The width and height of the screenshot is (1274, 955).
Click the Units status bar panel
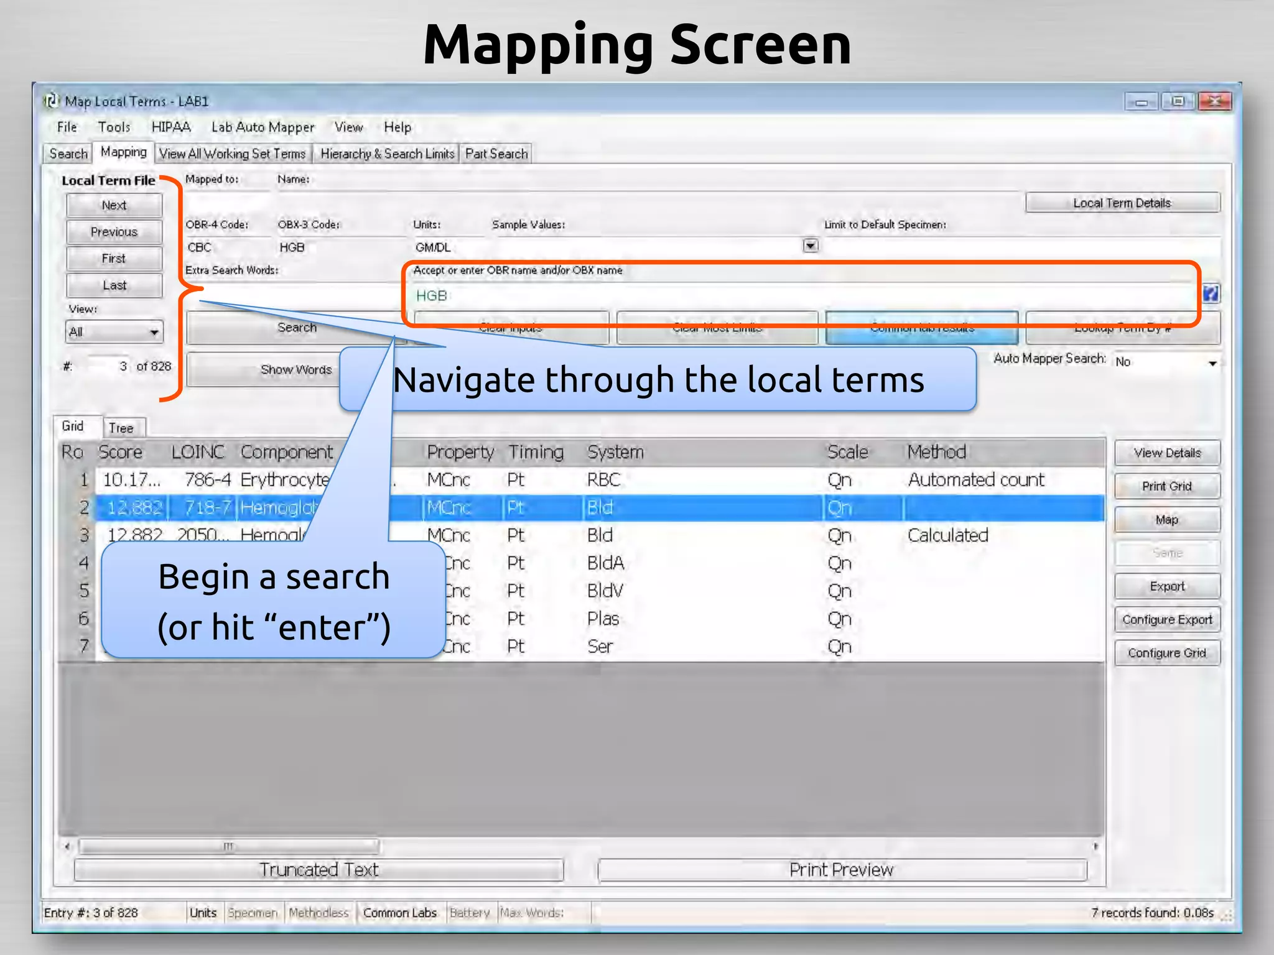[x=203, y=913]
